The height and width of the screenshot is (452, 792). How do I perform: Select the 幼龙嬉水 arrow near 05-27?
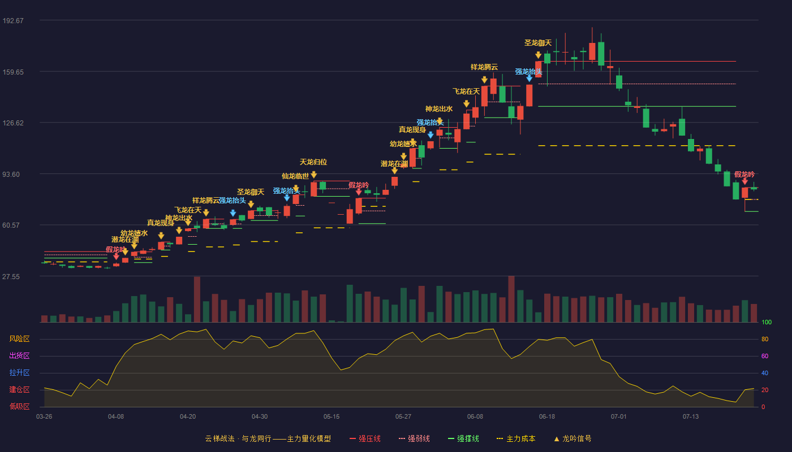[403, 157]
